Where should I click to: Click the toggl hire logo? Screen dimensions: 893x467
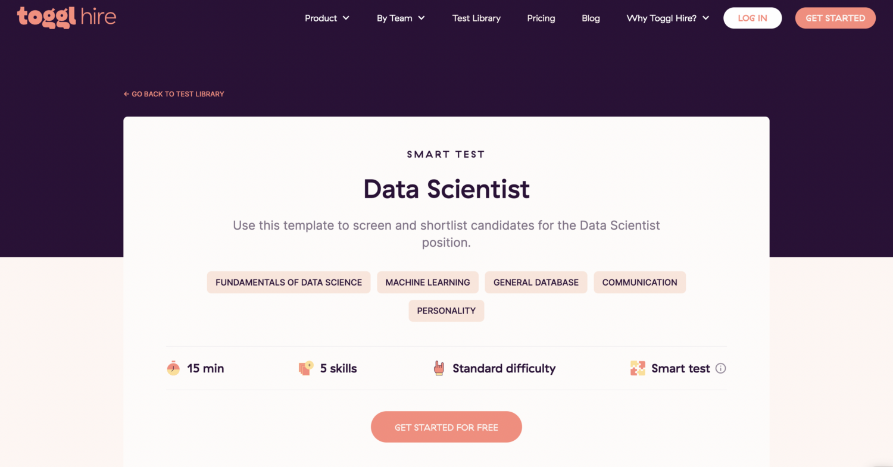coord(67,18)
